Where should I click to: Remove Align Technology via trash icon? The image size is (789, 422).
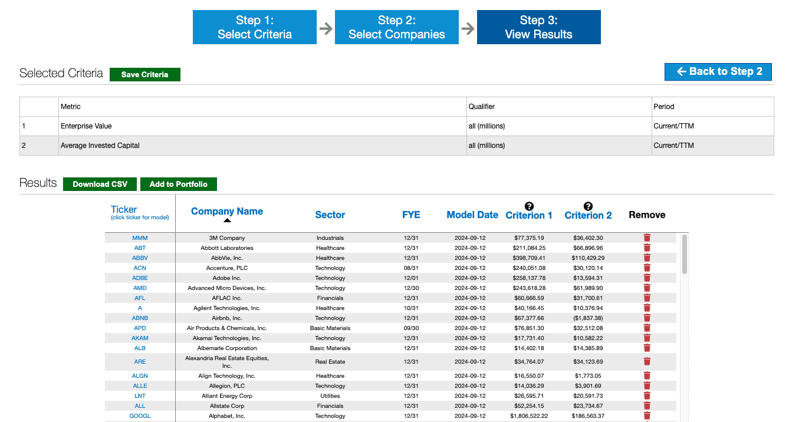point(647,376)
